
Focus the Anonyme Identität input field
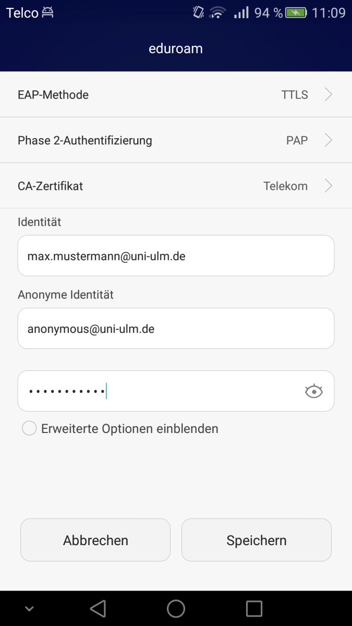(x=176, y=329)
